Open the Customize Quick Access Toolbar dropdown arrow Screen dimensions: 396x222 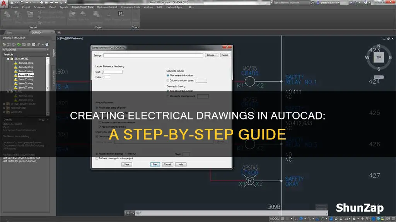65,3
